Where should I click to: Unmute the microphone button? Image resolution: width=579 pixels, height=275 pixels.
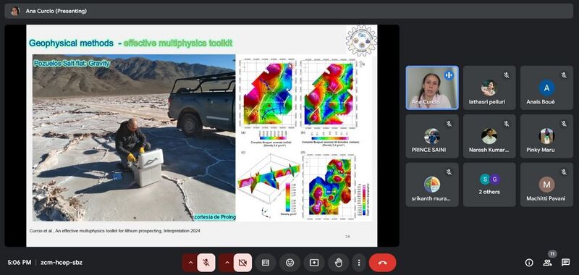(x=206, y=263)
